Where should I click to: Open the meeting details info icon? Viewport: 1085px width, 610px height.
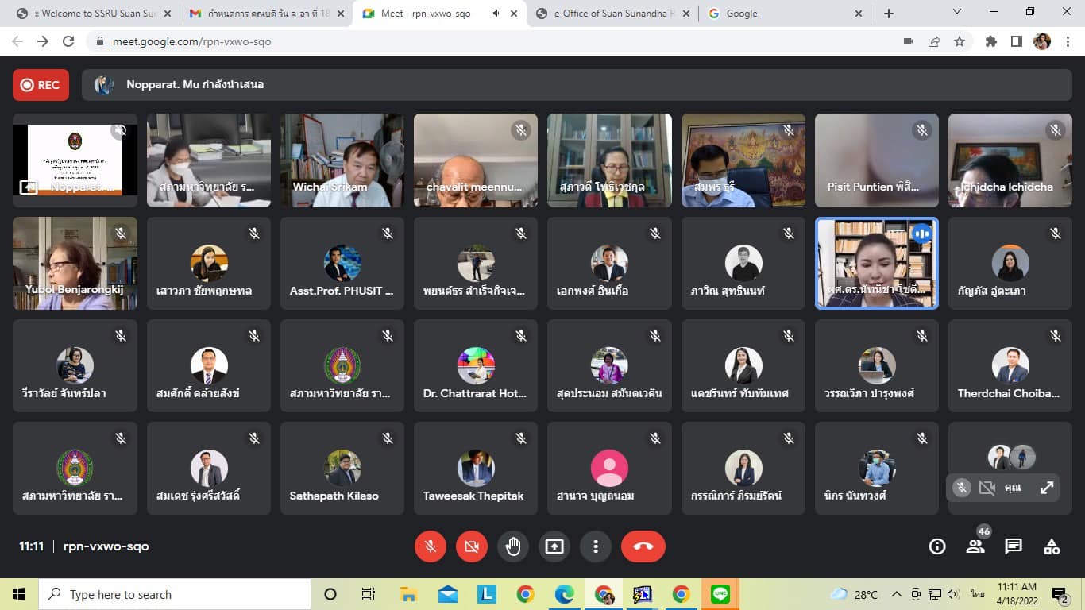click(937, 546)
